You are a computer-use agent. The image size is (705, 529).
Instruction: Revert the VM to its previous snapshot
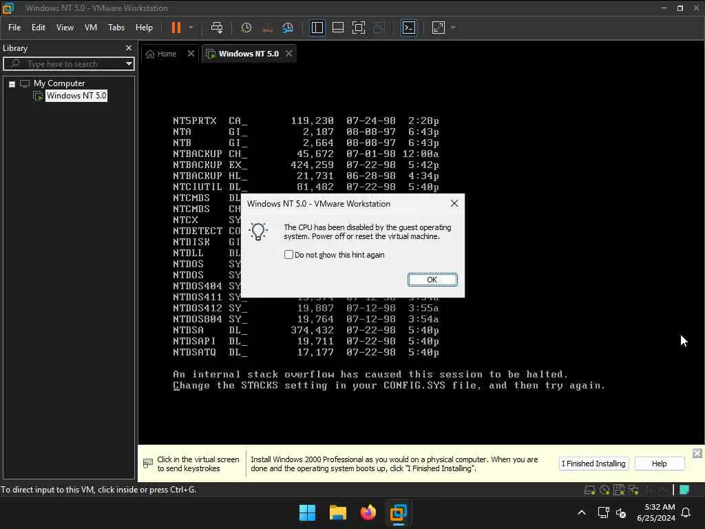[x=267, y=28]
